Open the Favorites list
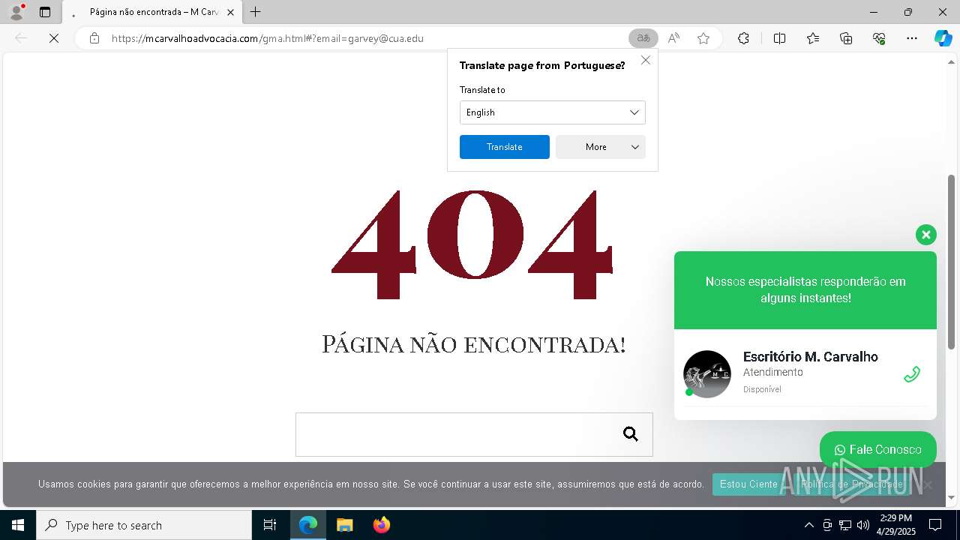This screenshot has width=960, height=540. [813, 38]
